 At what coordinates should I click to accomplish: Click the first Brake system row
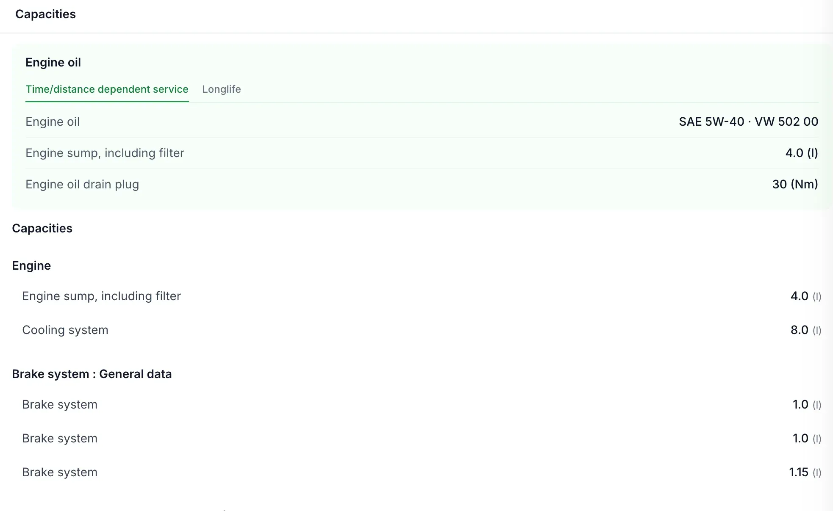click(422, 405)
